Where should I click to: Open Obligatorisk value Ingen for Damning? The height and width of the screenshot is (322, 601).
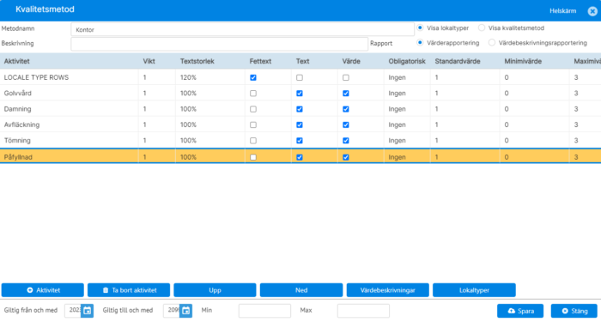click(397, 109)
